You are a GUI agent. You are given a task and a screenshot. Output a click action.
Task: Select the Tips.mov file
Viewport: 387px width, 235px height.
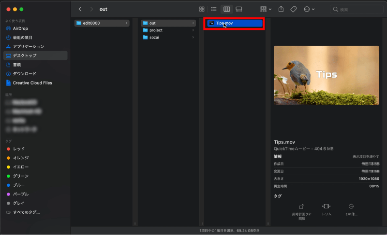(x=235, y=23)
